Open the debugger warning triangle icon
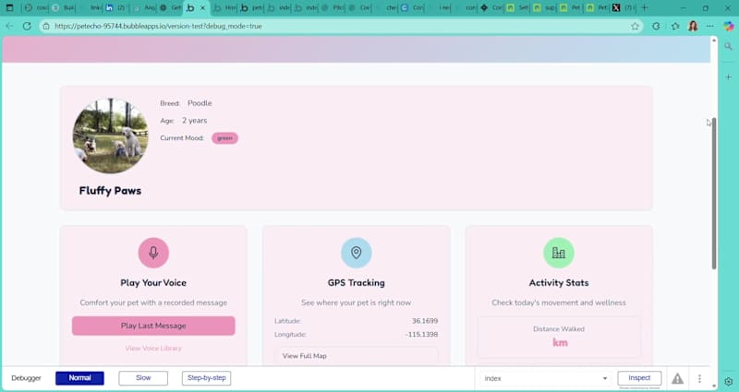 coord(677,378)
